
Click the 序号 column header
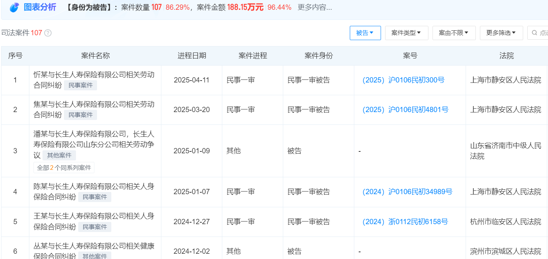[15, 56]
